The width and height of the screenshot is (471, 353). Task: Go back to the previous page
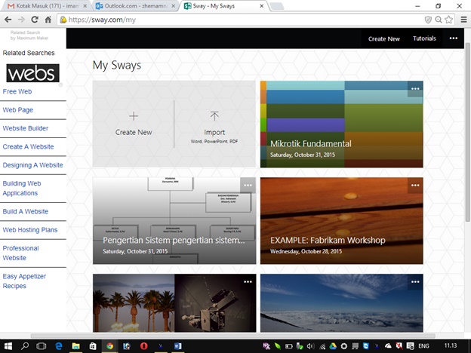8,20
